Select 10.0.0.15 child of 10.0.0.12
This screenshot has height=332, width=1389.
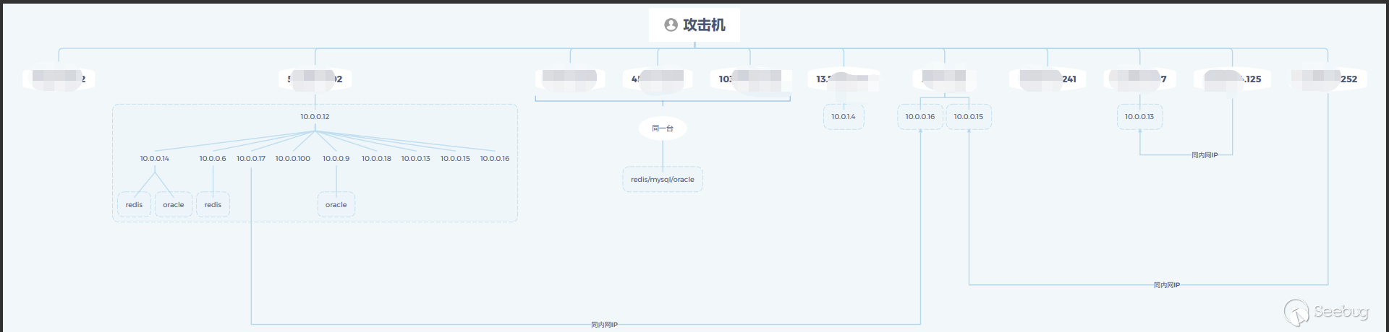(455, 158)
